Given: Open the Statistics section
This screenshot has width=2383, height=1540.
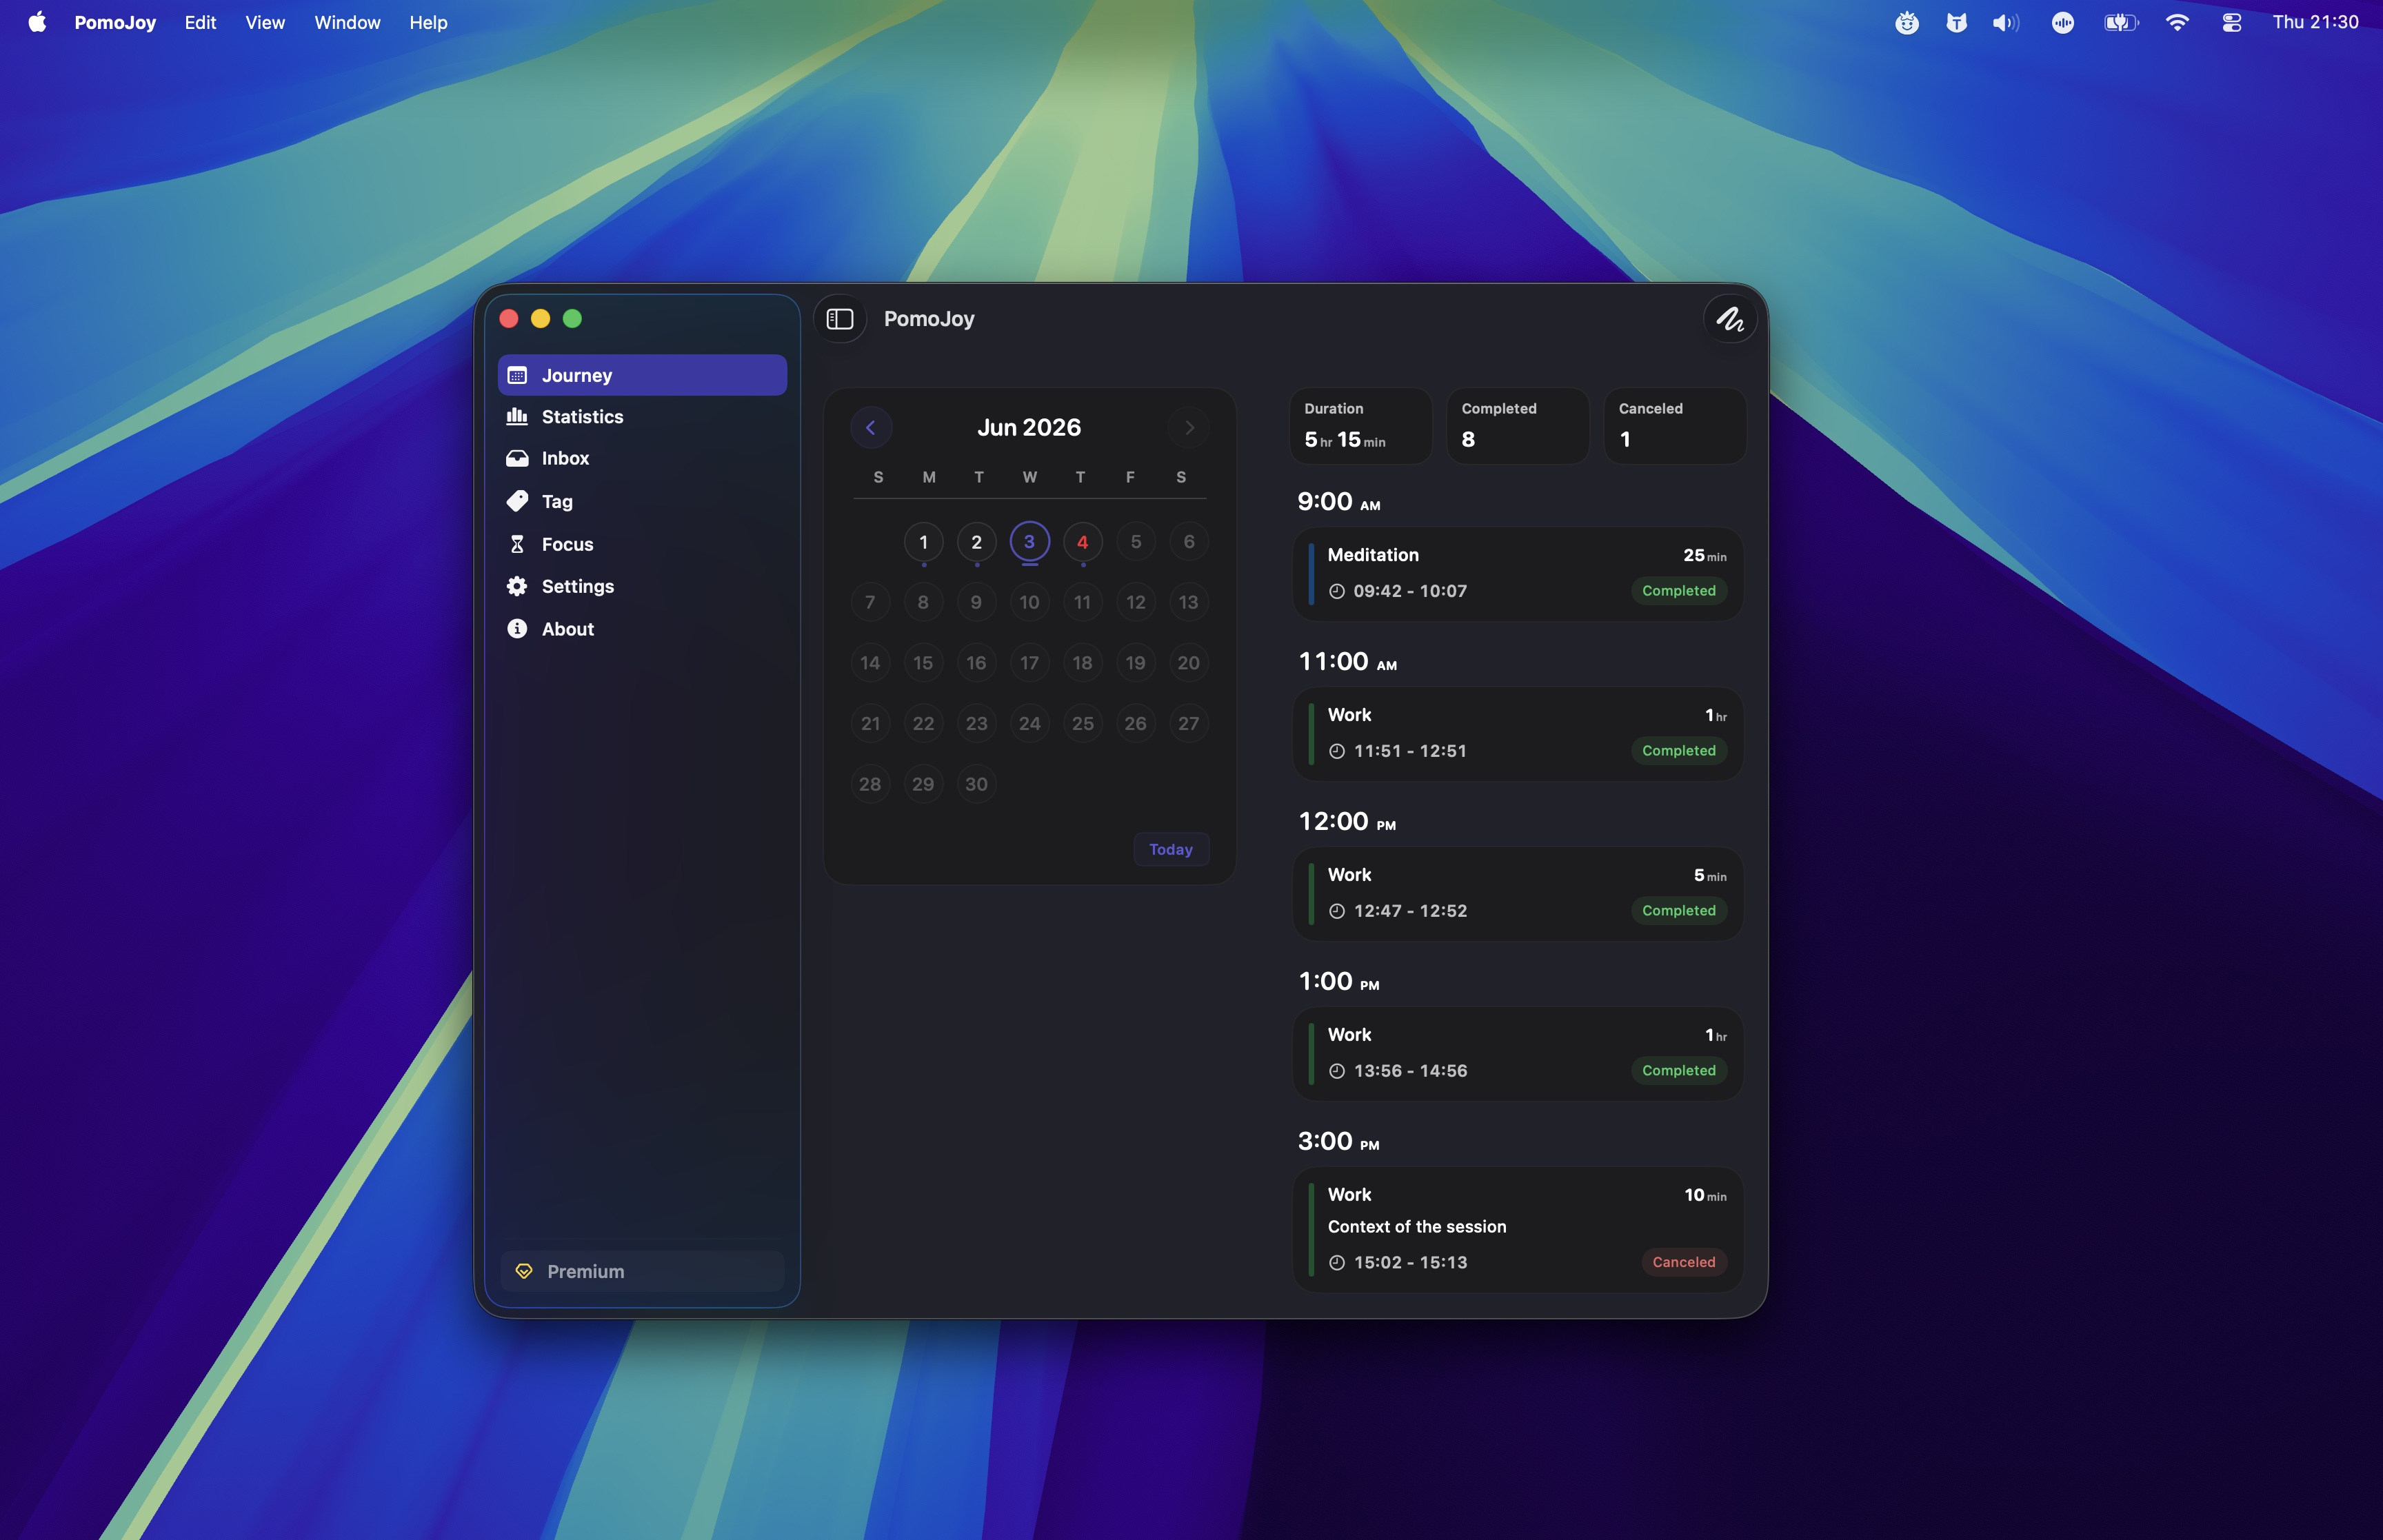Looking at the screenshot, I should pyautogui.click(x=642, y=417).
